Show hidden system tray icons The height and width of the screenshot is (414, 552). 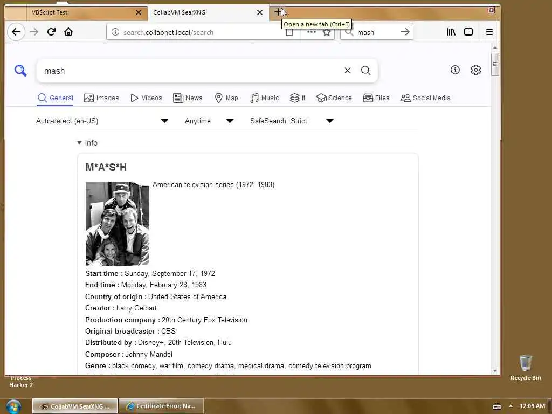(x=510, y=406)
